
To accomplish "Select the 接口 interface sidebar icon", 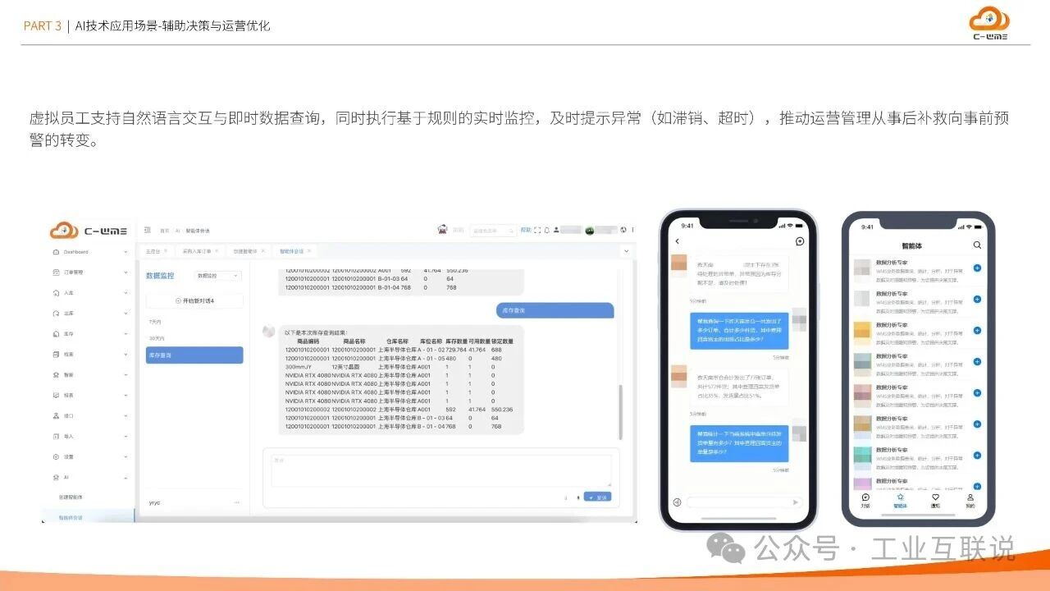I will pyautogui.click(x=70, y=414).
